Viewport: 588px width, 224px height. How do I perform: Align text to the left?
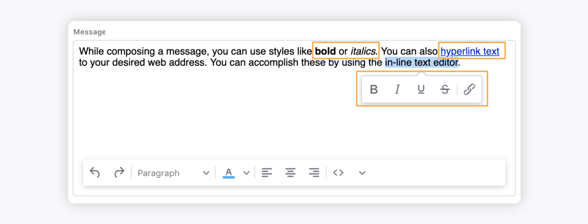point(267,173)
